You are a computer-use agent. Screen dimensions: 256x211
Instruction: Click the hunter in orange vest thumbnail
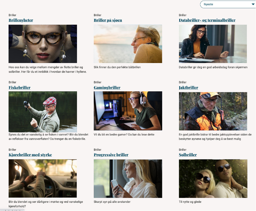point(213,111)
